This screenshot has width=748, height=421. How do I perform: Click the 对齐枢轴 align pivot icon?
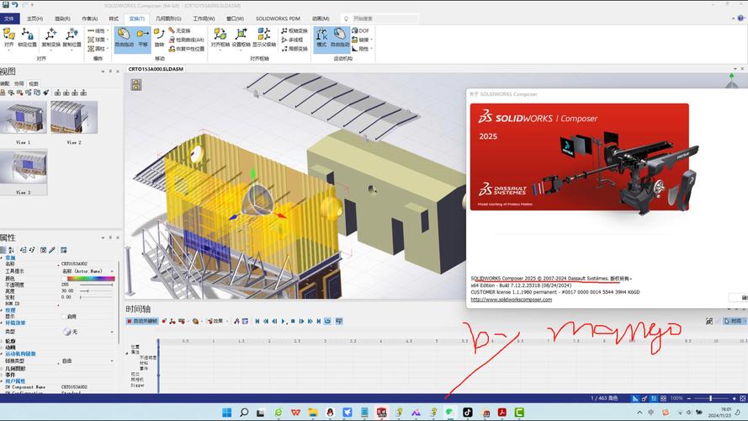220,37
